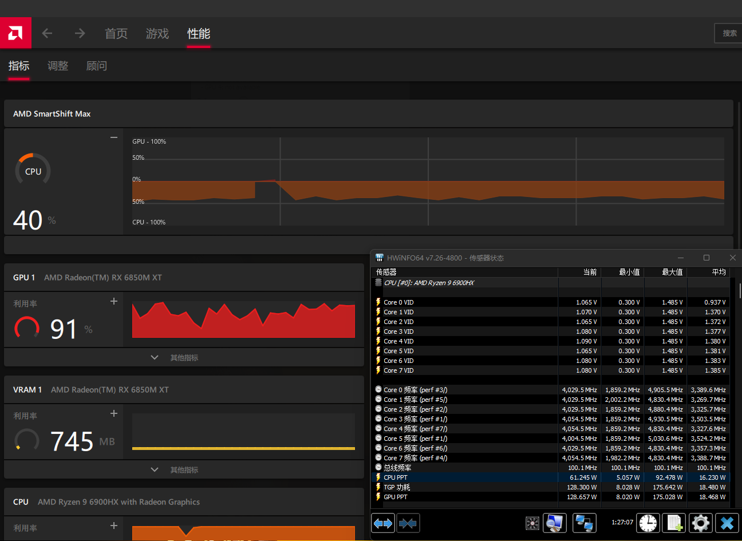Click HWiNFO expand columns arrows button
This screenshot has height=541, width=742.
click(383, 523)
